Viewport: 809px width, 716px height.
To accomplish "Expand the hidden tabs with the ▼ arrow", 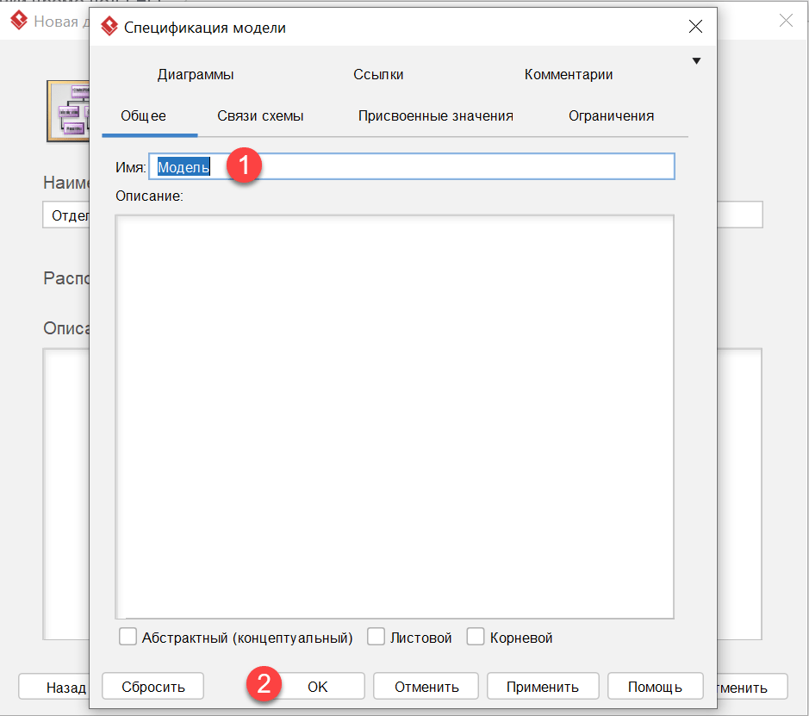I will pyautogui.click(x=696, y=60).
